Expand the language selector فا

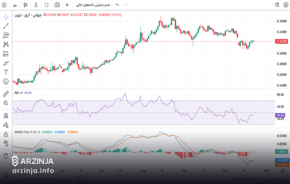[67, 5]
